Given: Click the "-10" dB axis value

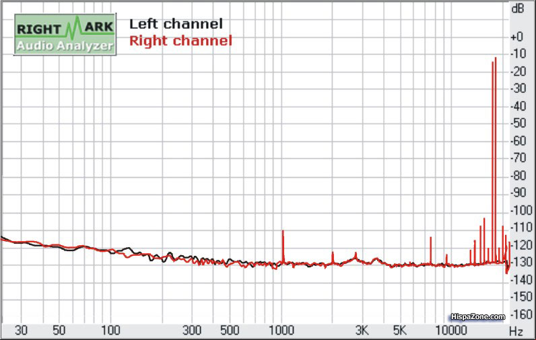Looking at the screenshot, I should (518, 54).
